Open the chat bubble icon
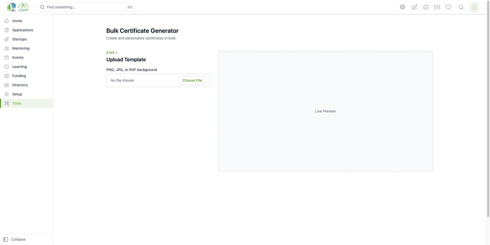The width and height of the screenshot is (490, 245). point(448,7)
